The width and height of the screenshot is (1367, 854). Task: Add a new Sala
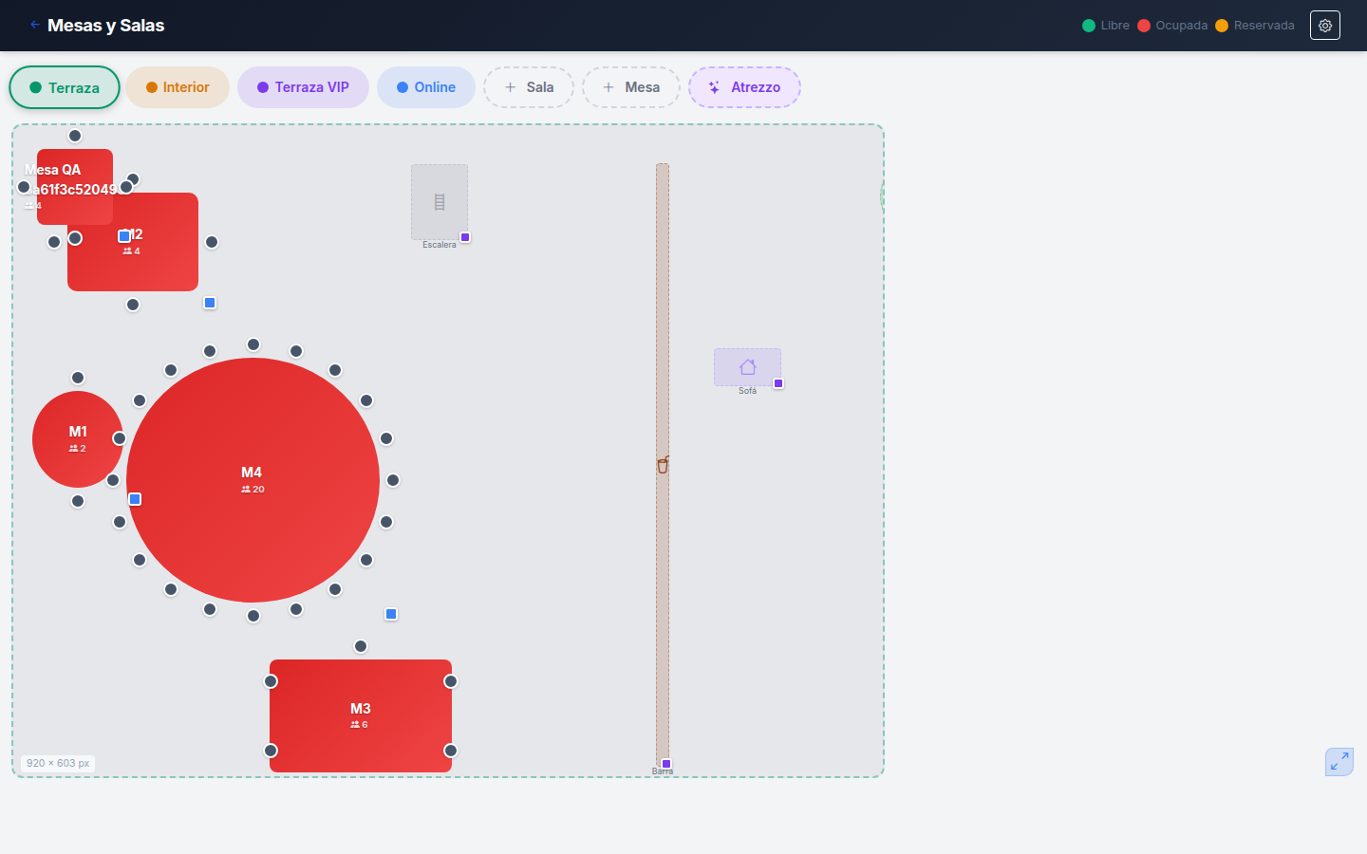point(529,87)
